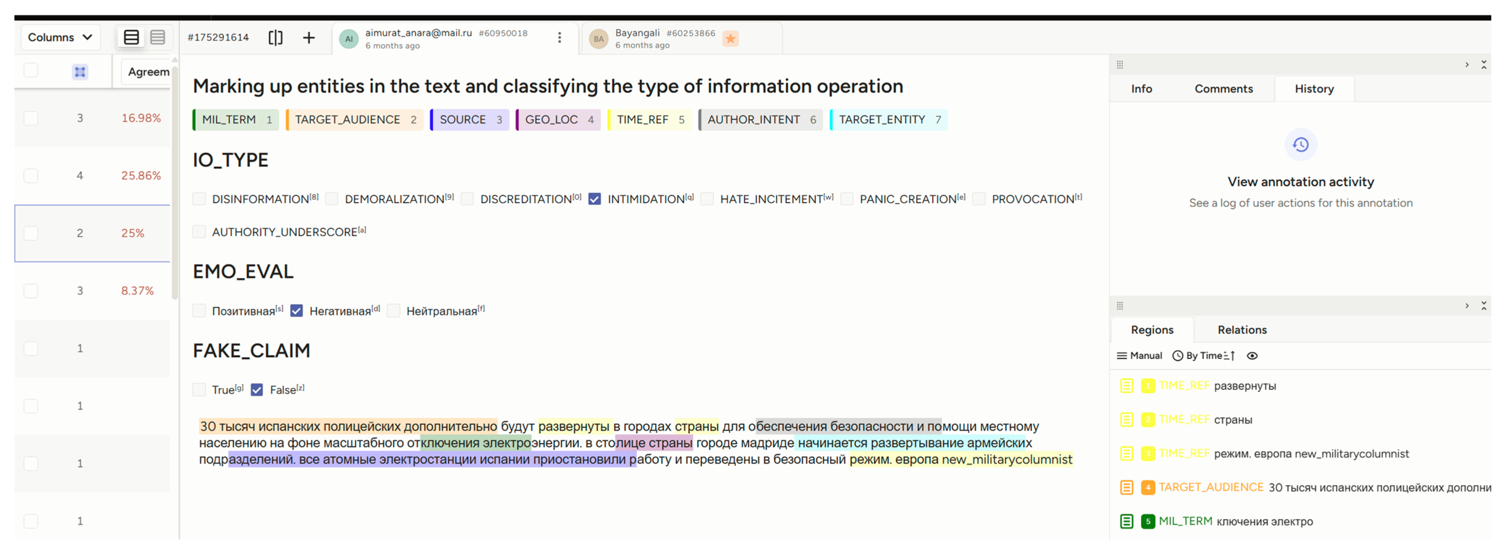Switch to the wide rows list view icon
The image size is (1509, 559).
[131, 38]
